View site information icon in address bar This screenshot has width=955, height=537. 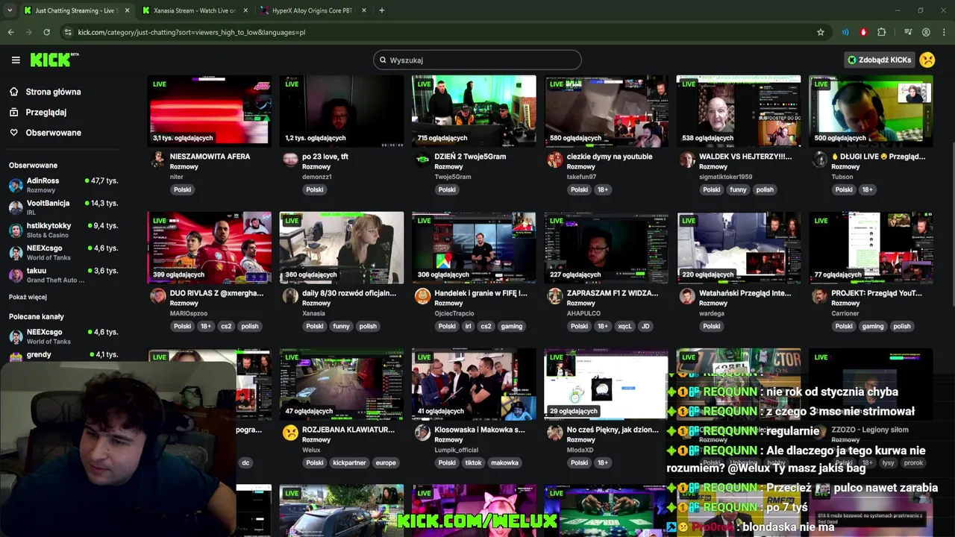[x=68, y=32]
